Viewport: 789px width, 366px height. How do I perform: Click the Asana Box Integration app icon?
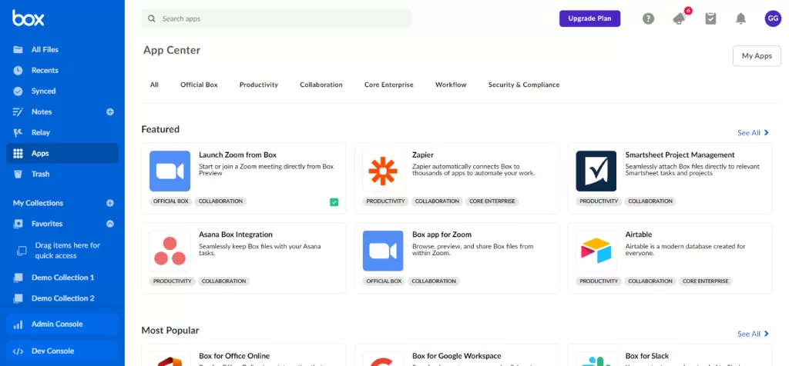point(170,251)
